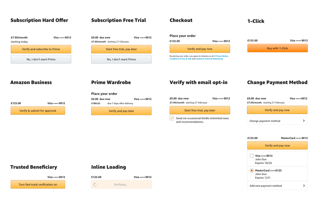Click Verify & submit for approval for Amazon Business
The image size is (319, 217).
[x=38, y=110]
